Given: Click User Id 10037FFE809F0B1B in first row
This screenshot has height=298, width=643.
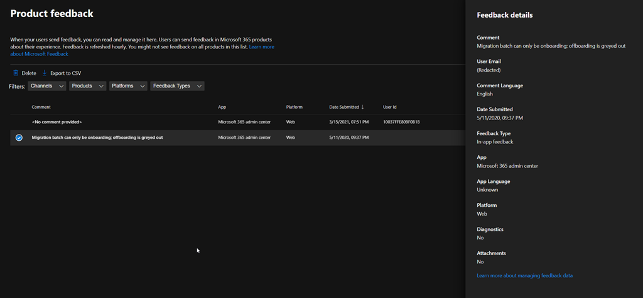Looking at the screenshot, I should coord(401,122).
